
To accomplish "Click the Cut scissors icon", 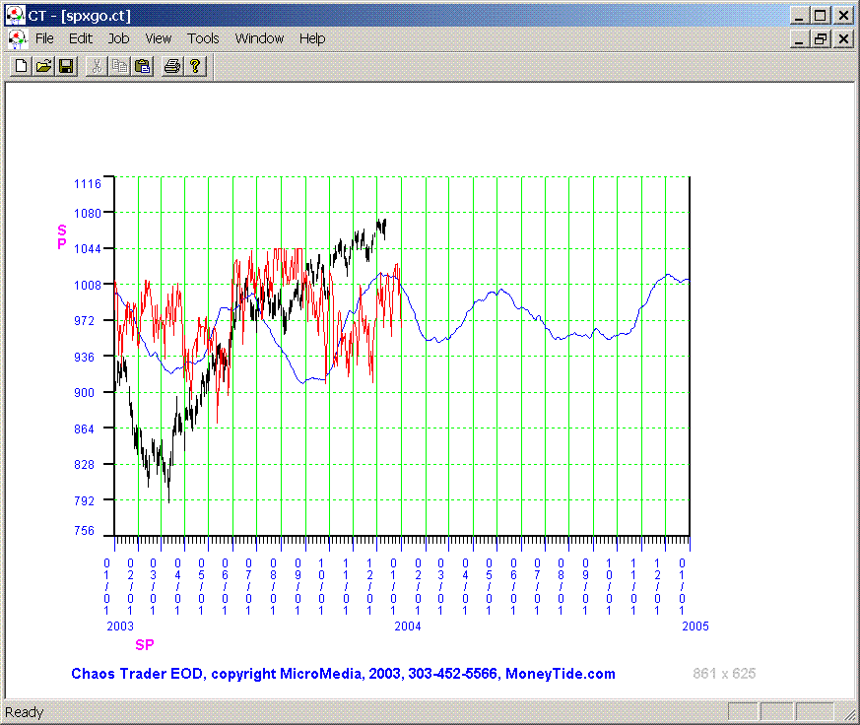I will [97, 66].
